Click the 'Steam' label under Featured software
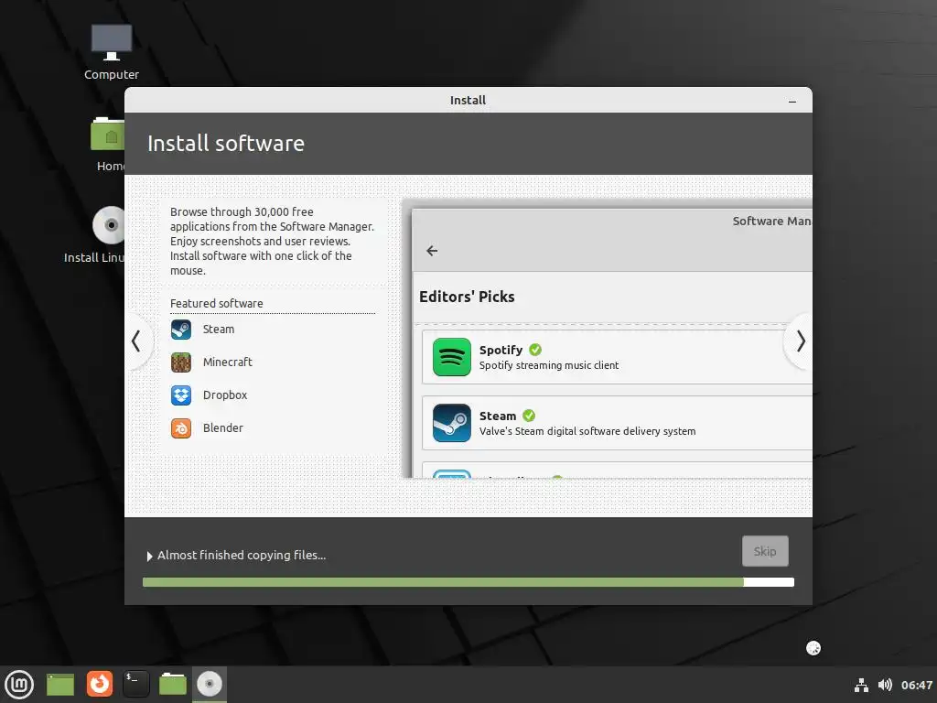This screenshot has height=703, width=937. [219, 330]
